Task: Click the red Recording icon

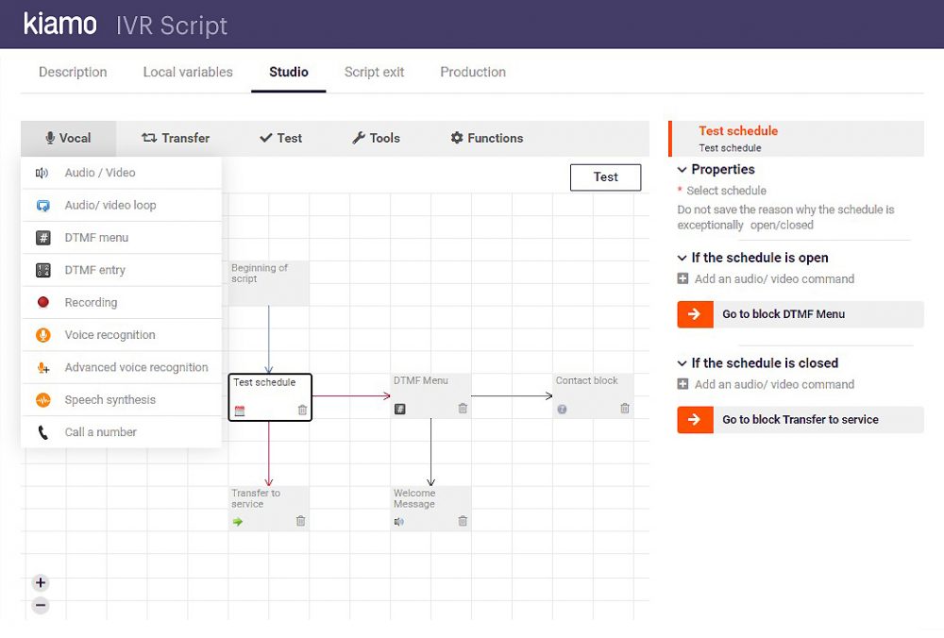Action: 42,302
